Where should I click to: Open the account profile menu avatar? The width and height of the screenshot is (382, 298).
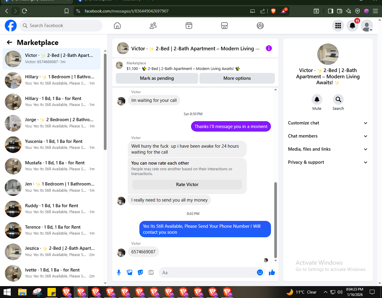click(367, 26)
